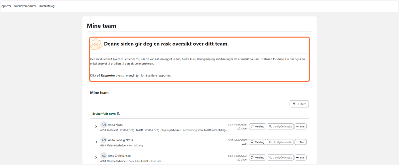Open the Kurskatalog menu item
The width and height of the screenshot is (399, 165).
coord(47,6)
